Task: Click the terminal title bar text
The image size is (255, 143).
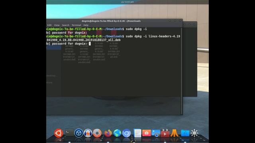Action: click(x=111, y=21)
